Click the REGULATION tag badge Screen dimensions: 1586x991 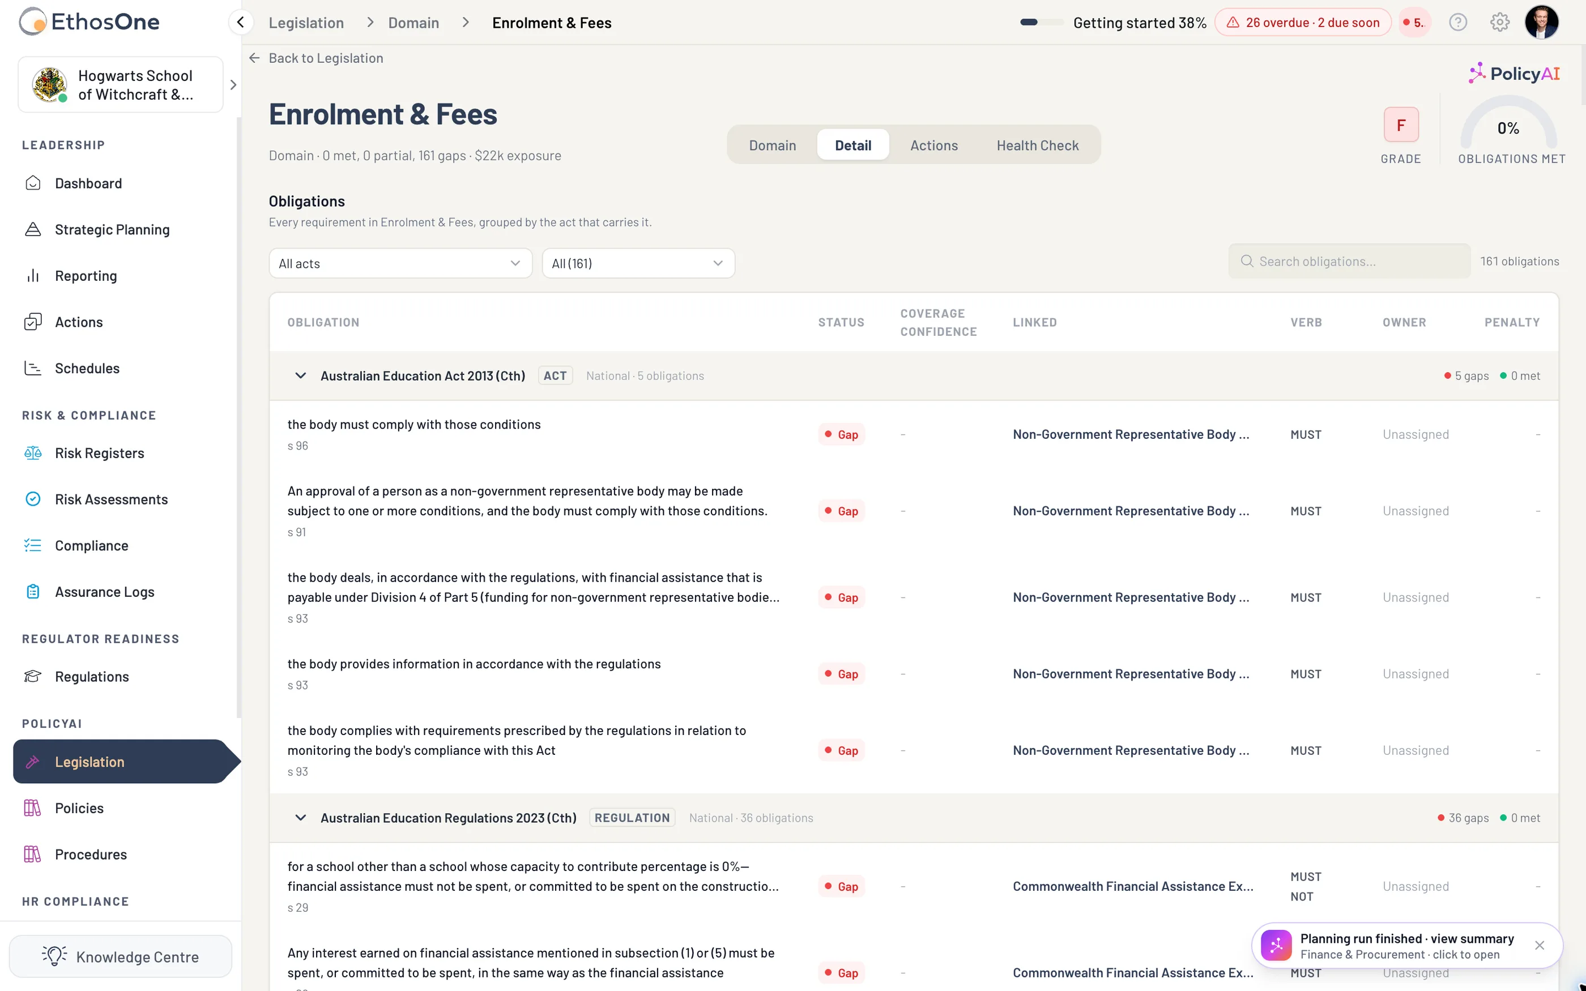pos(632,817)
